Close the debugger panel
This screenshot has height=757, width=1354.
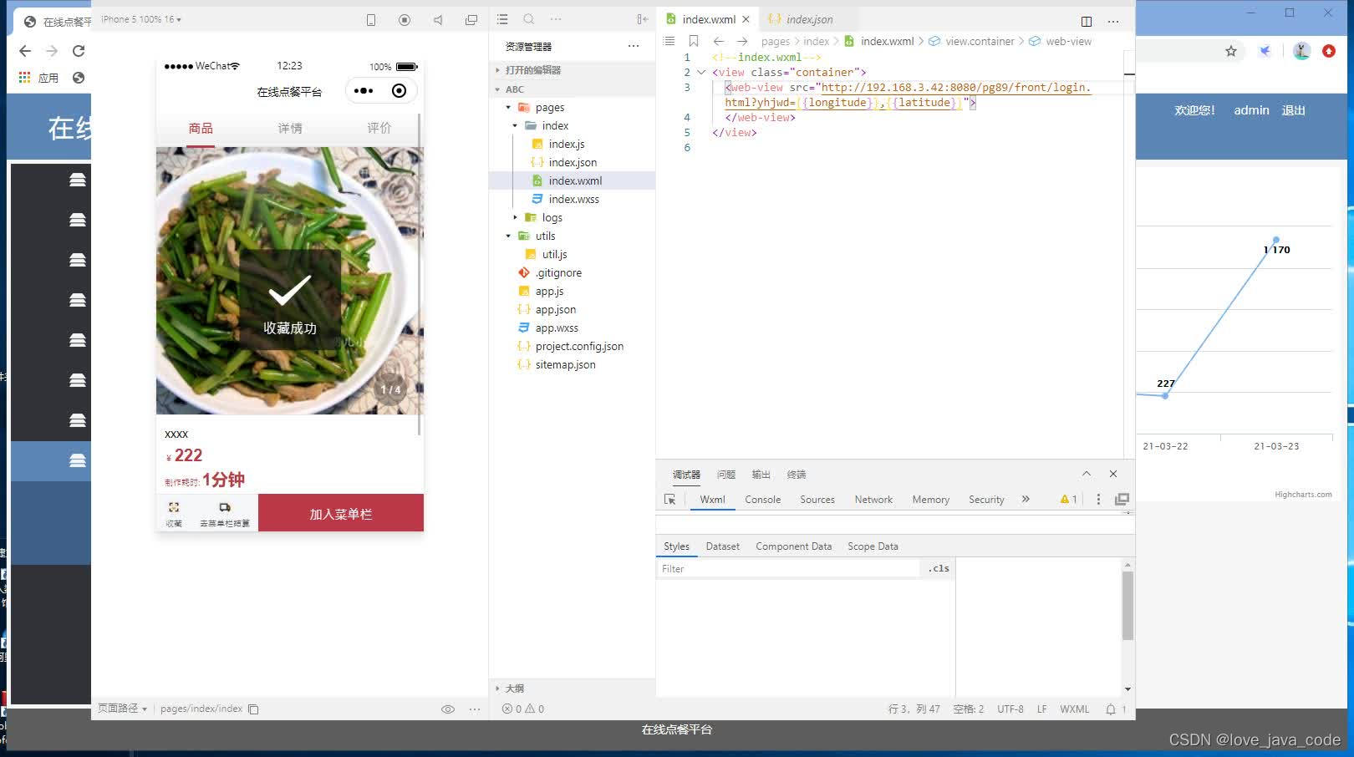click(x=1113, y=474)
